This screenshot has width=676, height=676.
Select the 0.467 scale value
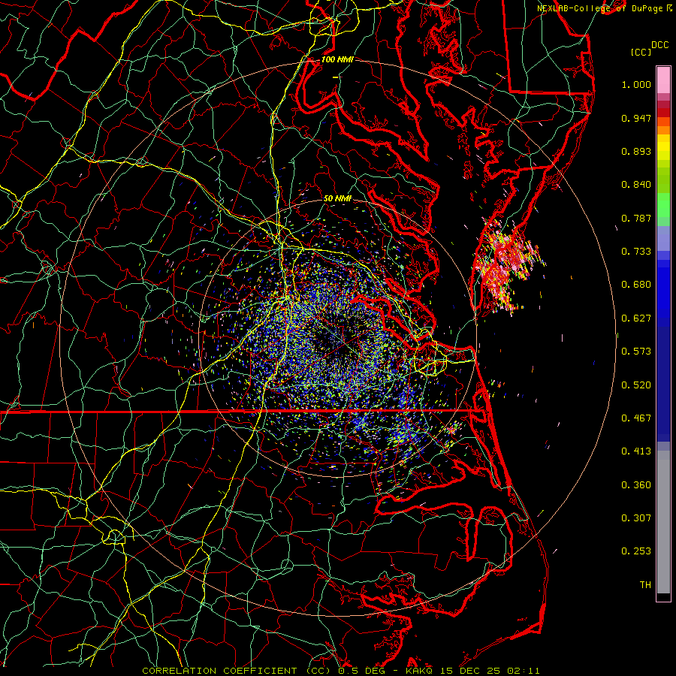[x=636, y=418]
